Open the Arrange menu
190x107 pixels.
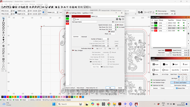point(16,4)
